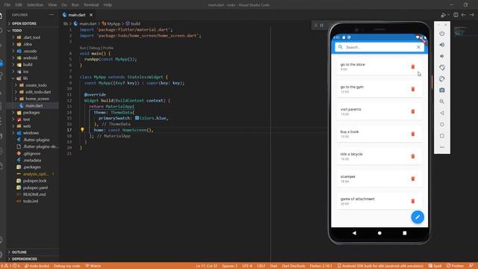Click emulator volume up icon

(x=441, y=45)
